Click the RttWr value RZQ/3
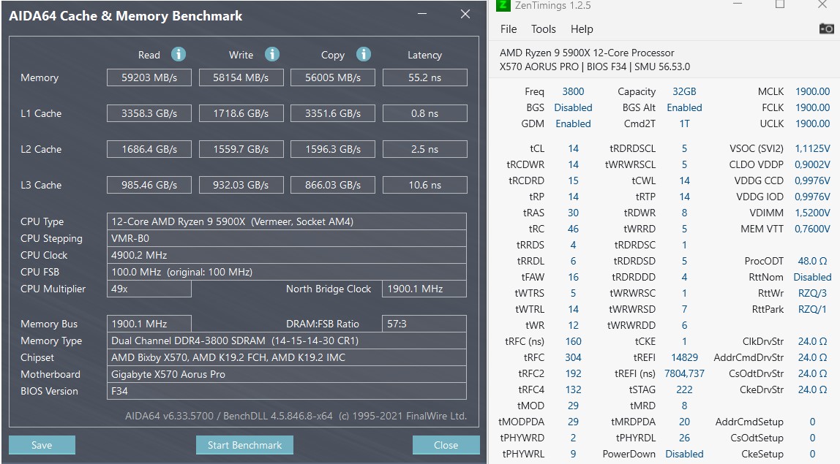840x464 pixels. point(812,293)
